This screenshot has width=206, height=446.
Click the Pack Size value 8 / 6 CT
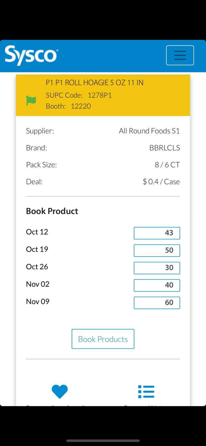click(x=167, y=164)
